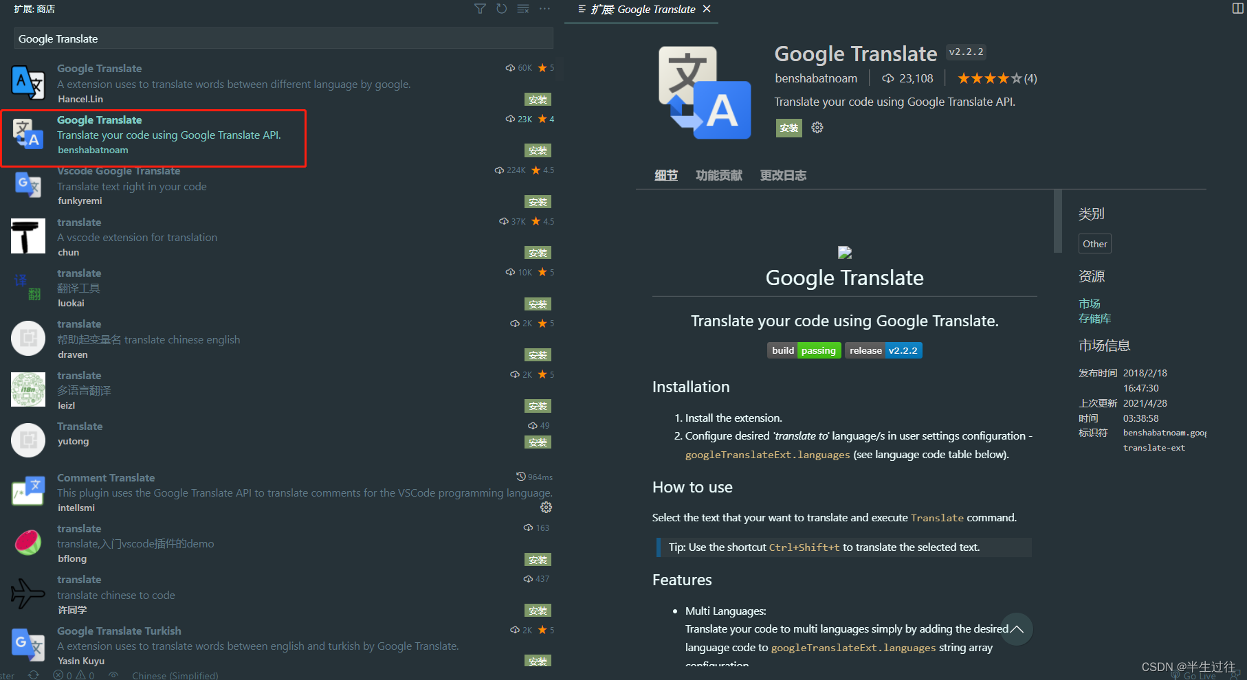Click the filter extensions funnel icon
1247x680 pixels.
coord(480,9)
